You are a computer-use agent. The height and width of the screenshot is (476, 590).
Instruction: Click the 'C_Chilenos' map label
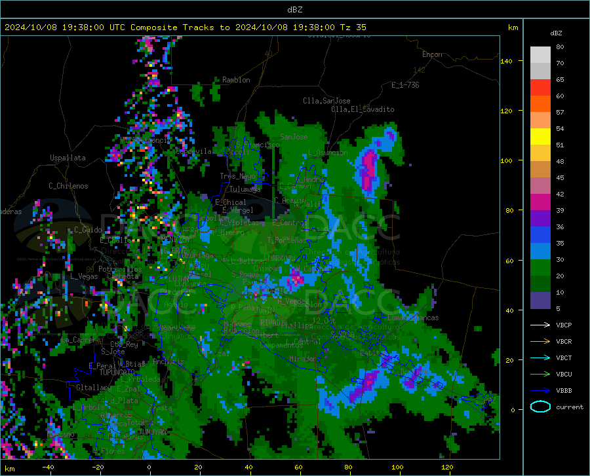[x=68, y=186]
